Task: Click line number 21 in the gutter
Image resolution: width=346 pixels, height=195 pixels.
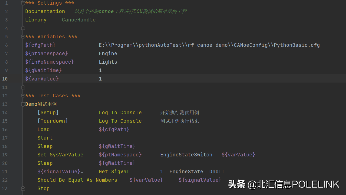Action: point(5,171)
